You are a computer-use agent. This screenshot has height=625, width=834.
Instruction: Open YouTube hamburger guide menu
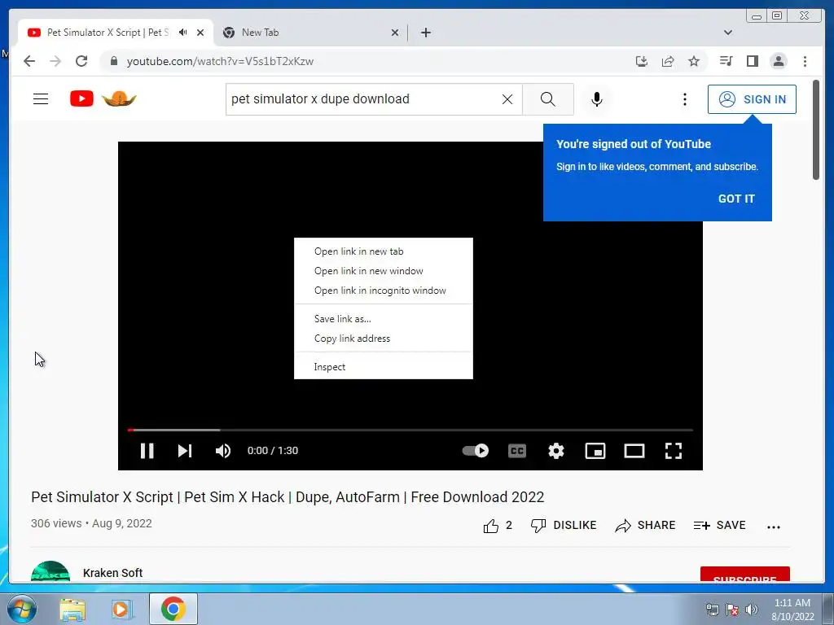(41, 98)
